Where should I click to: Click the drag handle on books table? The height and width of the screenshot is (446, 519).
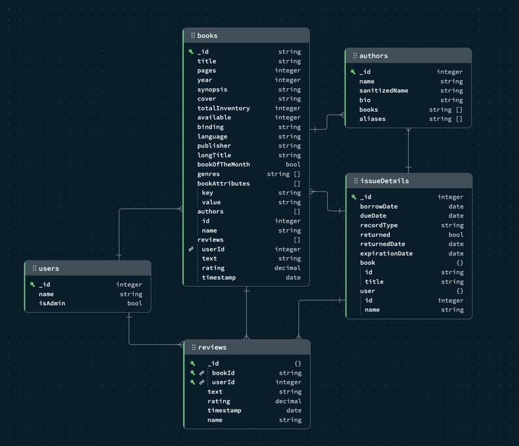point(193,36)
